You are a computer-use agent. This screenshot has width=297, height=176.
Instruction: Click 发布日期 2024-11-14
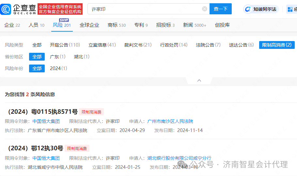click(x=190, y=131)
